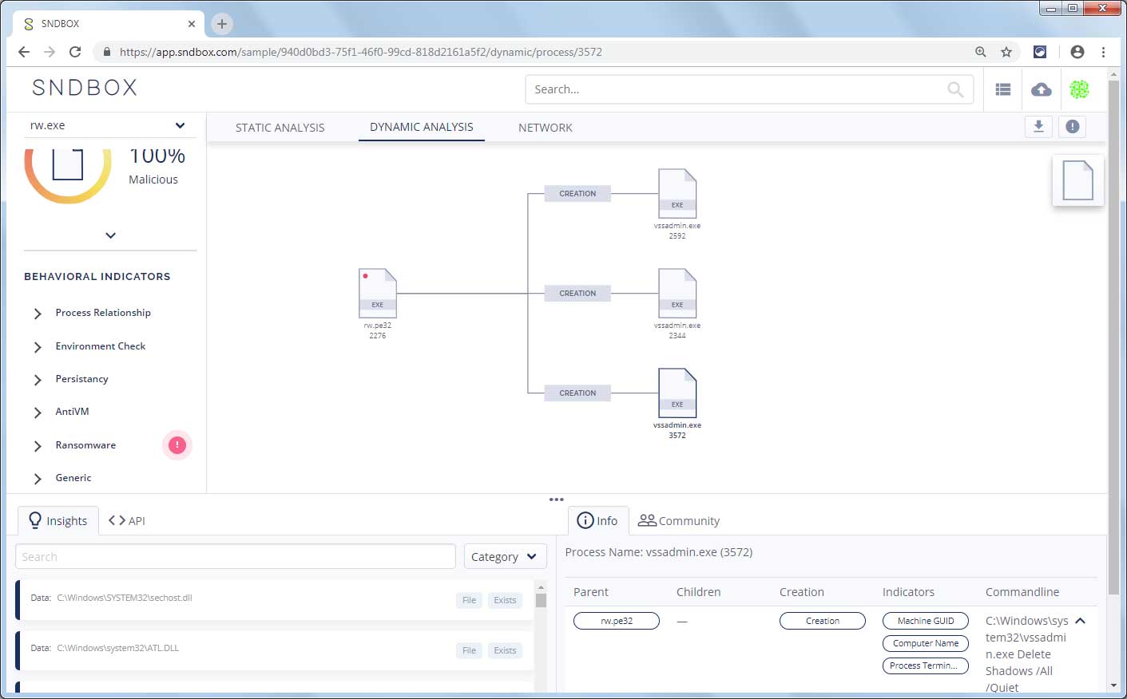The height and width of the screenshot is (699, 1127).
Task: Open the Community tab
Action: coord(679,520)
